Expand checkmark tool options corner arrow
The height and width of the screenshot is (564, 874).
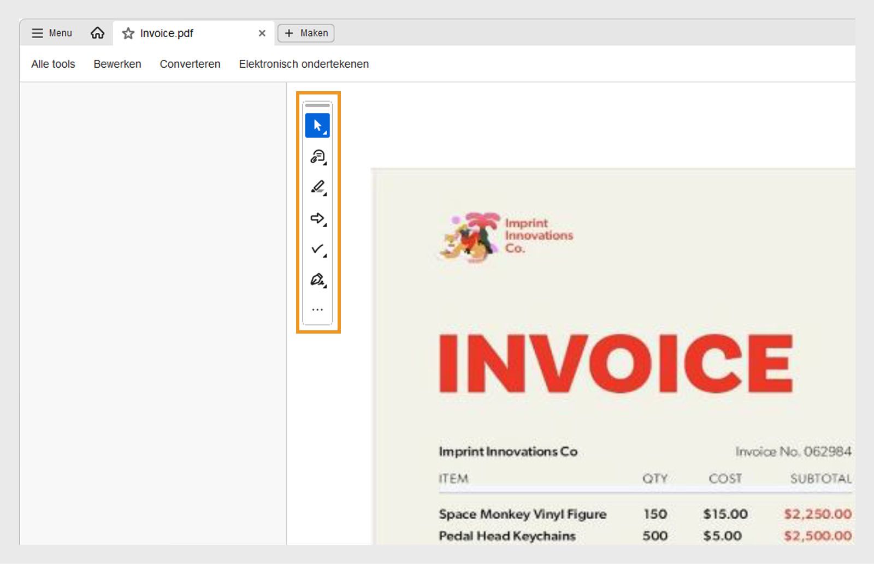click(x=324, y=256)
